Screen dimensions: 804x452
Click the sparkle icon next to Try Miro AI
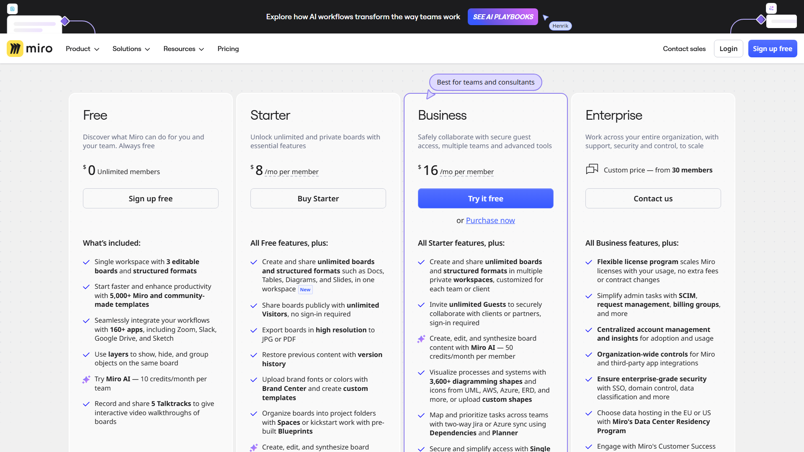tap(86, 380)
